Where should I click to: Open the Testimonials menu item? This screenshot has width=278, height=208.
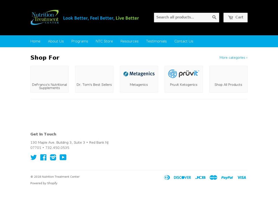point(156,41)
